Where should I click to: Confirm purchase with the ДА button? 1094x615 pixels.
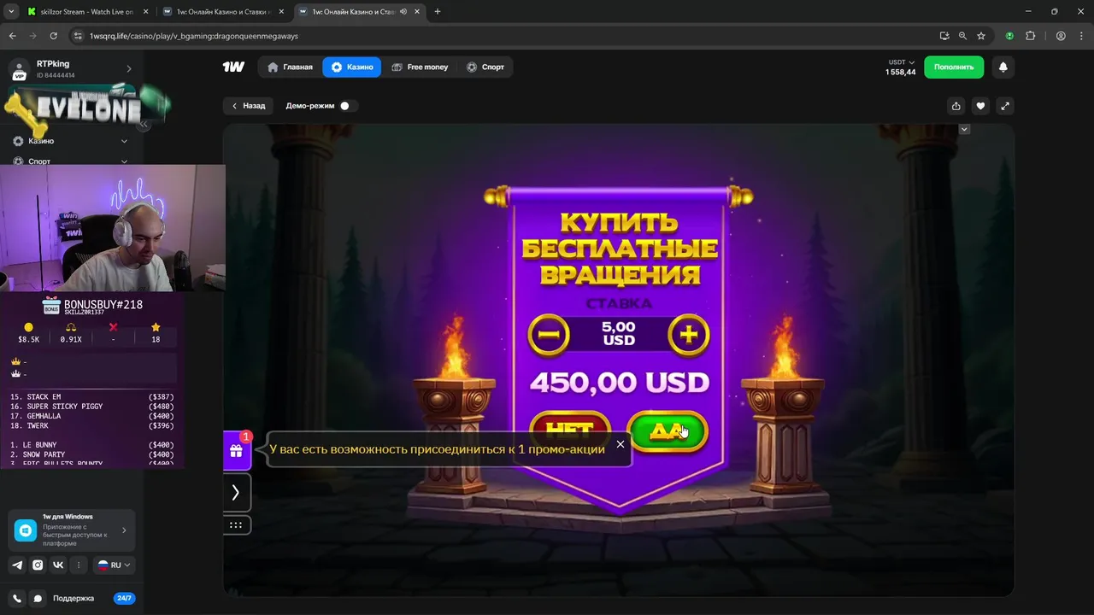668,431
